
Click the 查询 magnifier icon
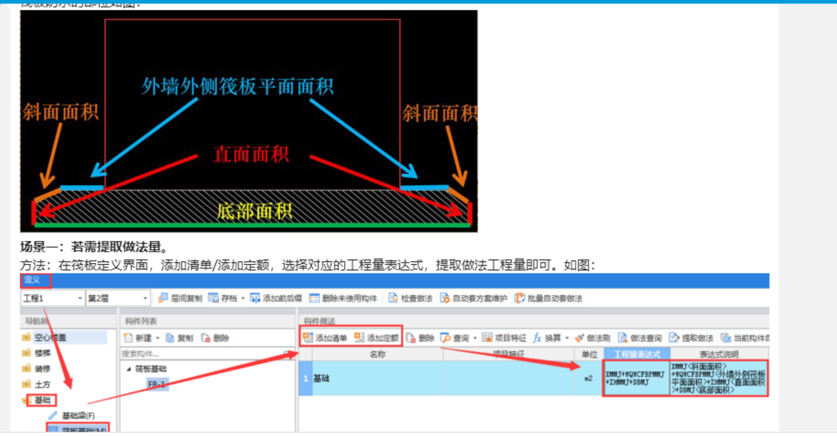point(445,337)
